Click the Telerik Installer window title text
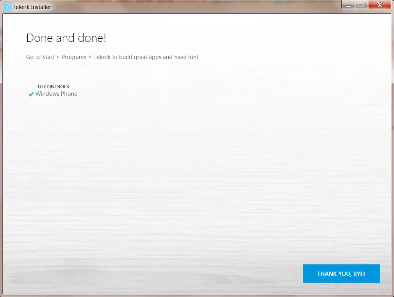The image size is (394, 297). (32, 7)
